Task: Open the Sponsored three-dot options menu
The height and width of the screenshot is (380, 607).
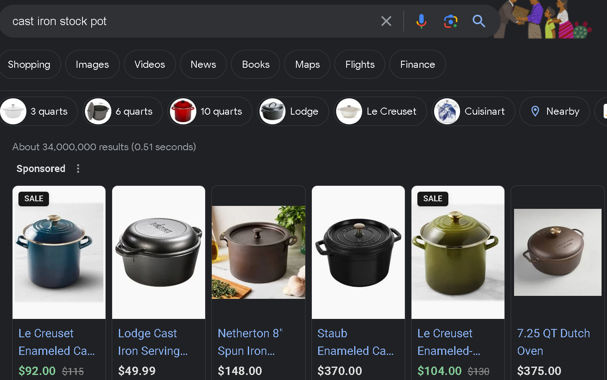Action: tap(78, 169)
